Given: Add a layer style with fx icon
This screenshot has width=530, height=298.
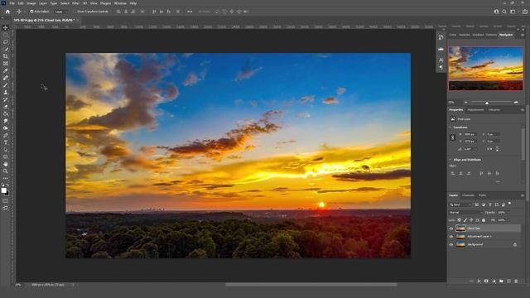Looking at the screenshot, I should click(x=479, y=281).
